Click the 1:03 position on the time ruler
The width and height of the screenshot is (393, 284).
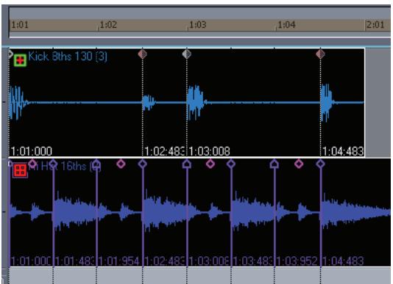pos(198,25)
